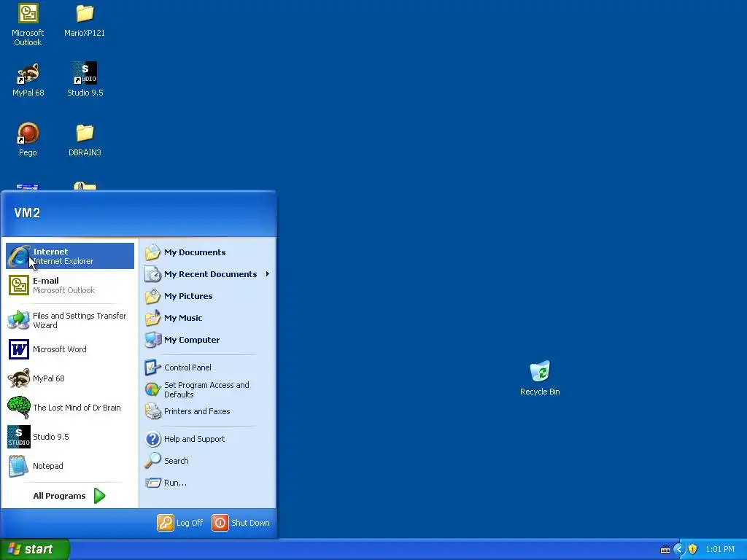
Task: Launch MyPal 68 from Start menu
Action: click(x=70, y=378)
